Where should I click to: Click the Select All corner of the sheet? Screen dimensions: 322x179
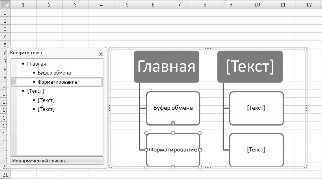pos(5,4)
